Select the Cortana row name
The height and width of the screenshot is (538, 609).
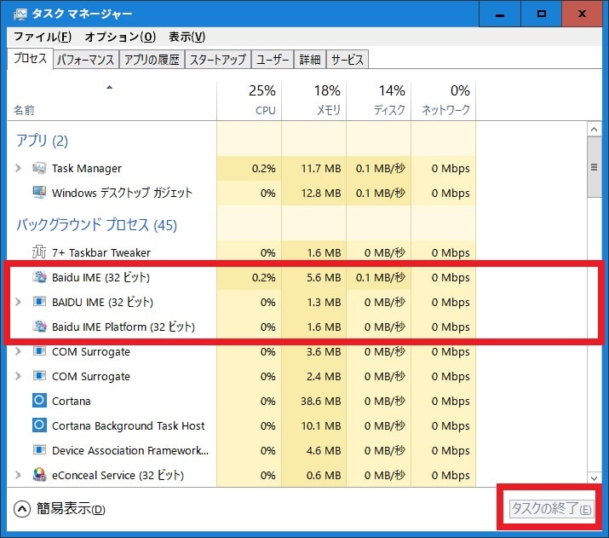(71, 401)
